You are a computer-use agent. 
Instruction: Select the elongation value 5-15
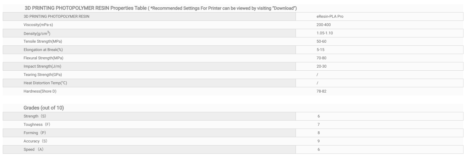coord(320,50)
